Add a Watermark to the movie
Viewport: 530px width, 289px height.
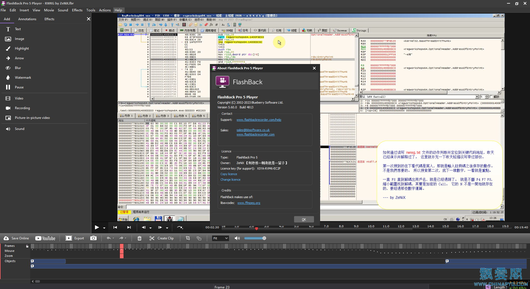click(x=18, y=78)
